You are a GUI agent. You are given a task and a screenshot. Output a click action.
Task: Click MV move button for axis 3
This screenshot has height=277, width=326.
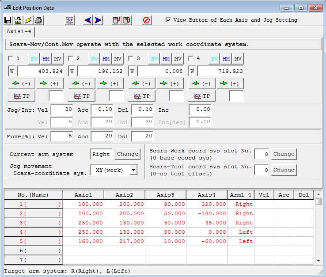click(178, 59)
